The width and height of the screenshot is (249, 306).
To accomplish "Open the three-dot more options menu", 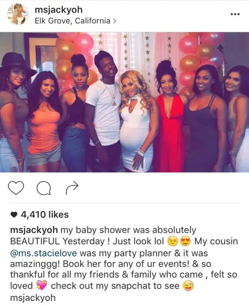I will point(235,14).
